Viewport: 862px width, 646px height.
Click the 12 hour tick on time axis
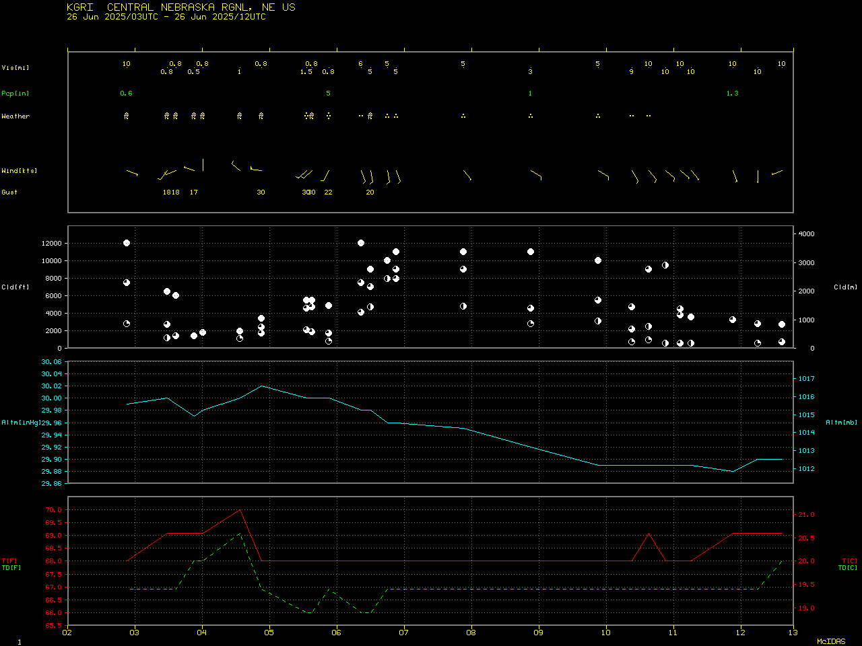click(x=741, y=632)
